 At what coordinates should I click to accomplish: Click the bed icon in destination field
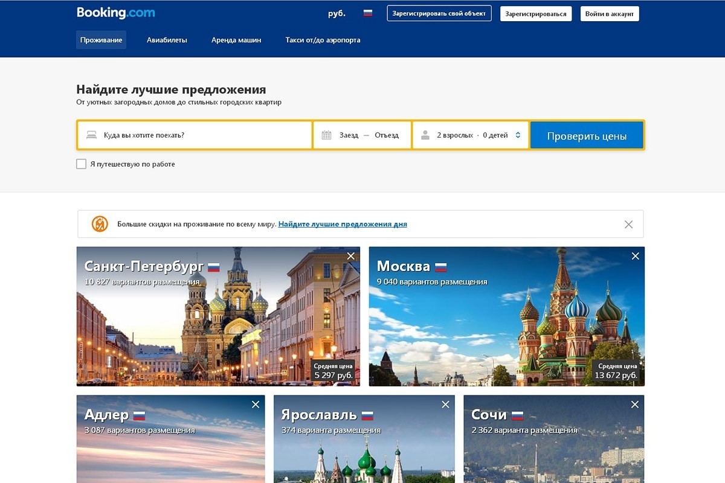point(92,135)
